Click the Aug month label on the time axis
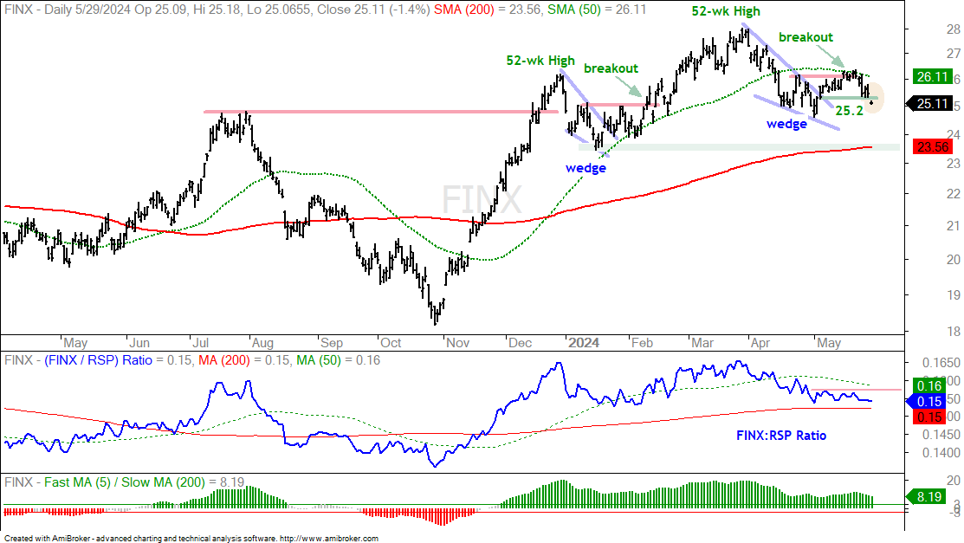 [262, 343]
